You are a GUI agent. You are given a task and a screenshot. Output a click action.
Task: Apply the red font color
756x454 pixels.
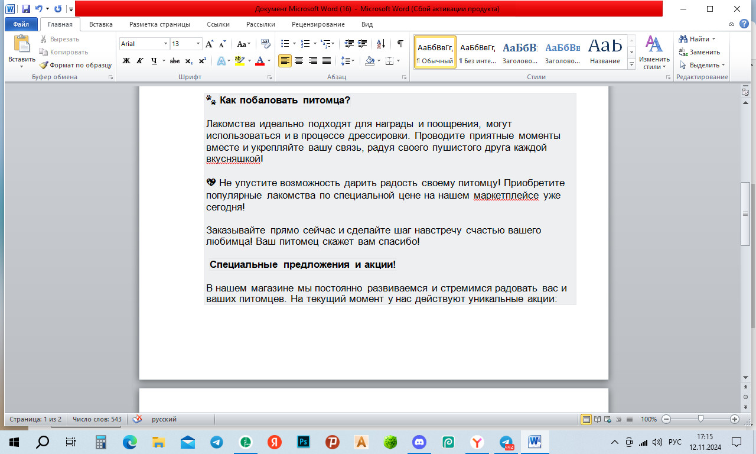259,61
